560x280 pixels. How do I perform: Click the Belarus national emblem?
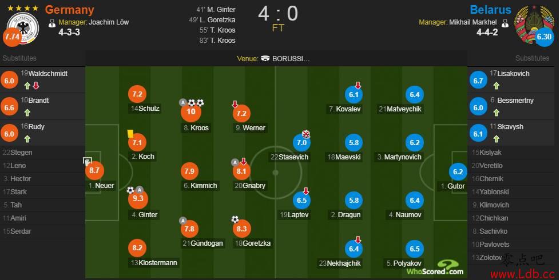tap(534, 22)
